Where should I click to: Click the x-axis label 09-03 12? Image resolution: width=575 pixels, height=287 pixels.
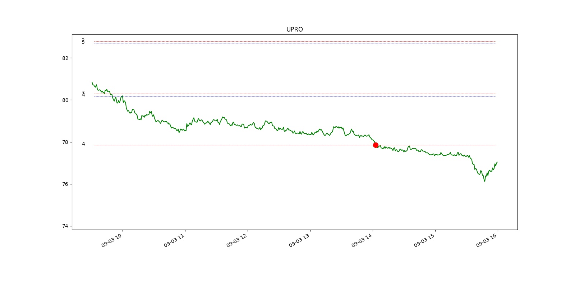tap(237, 240)
